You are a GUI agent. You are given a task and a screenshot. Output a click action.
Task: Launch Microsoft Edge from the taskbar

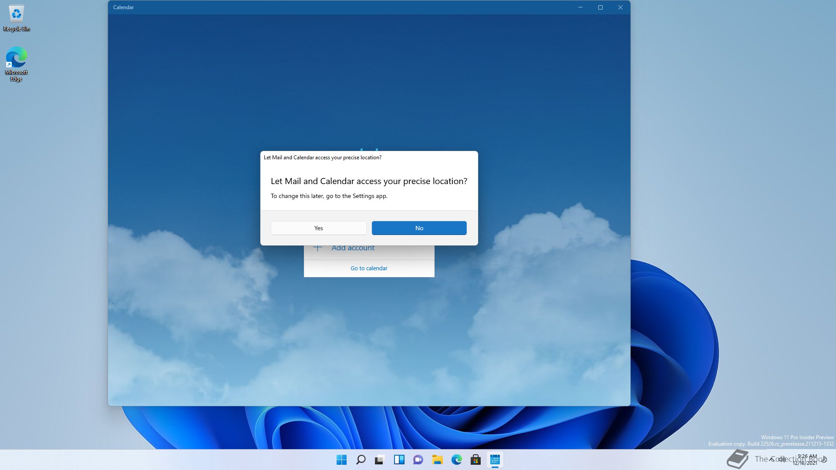click(456, 460)
